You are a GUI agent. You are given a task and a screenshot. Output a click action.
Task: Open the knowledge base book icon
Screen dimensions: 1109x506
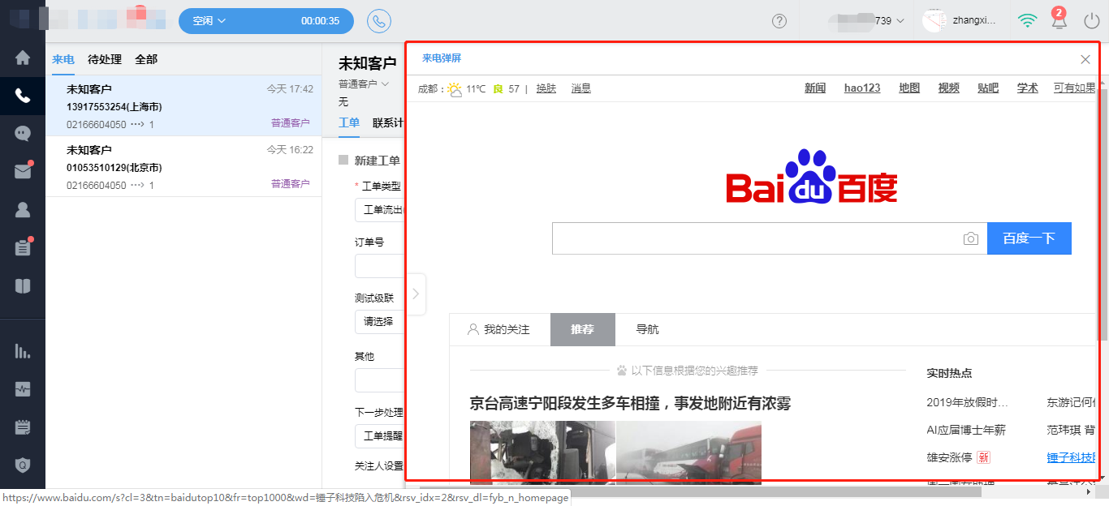23,285
